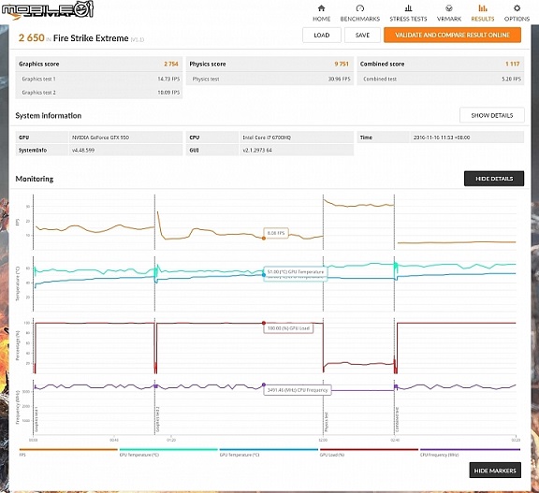Click the SHOW DETAILS button
The height and width of the screenshot is (493, 539).
[492, 115]
